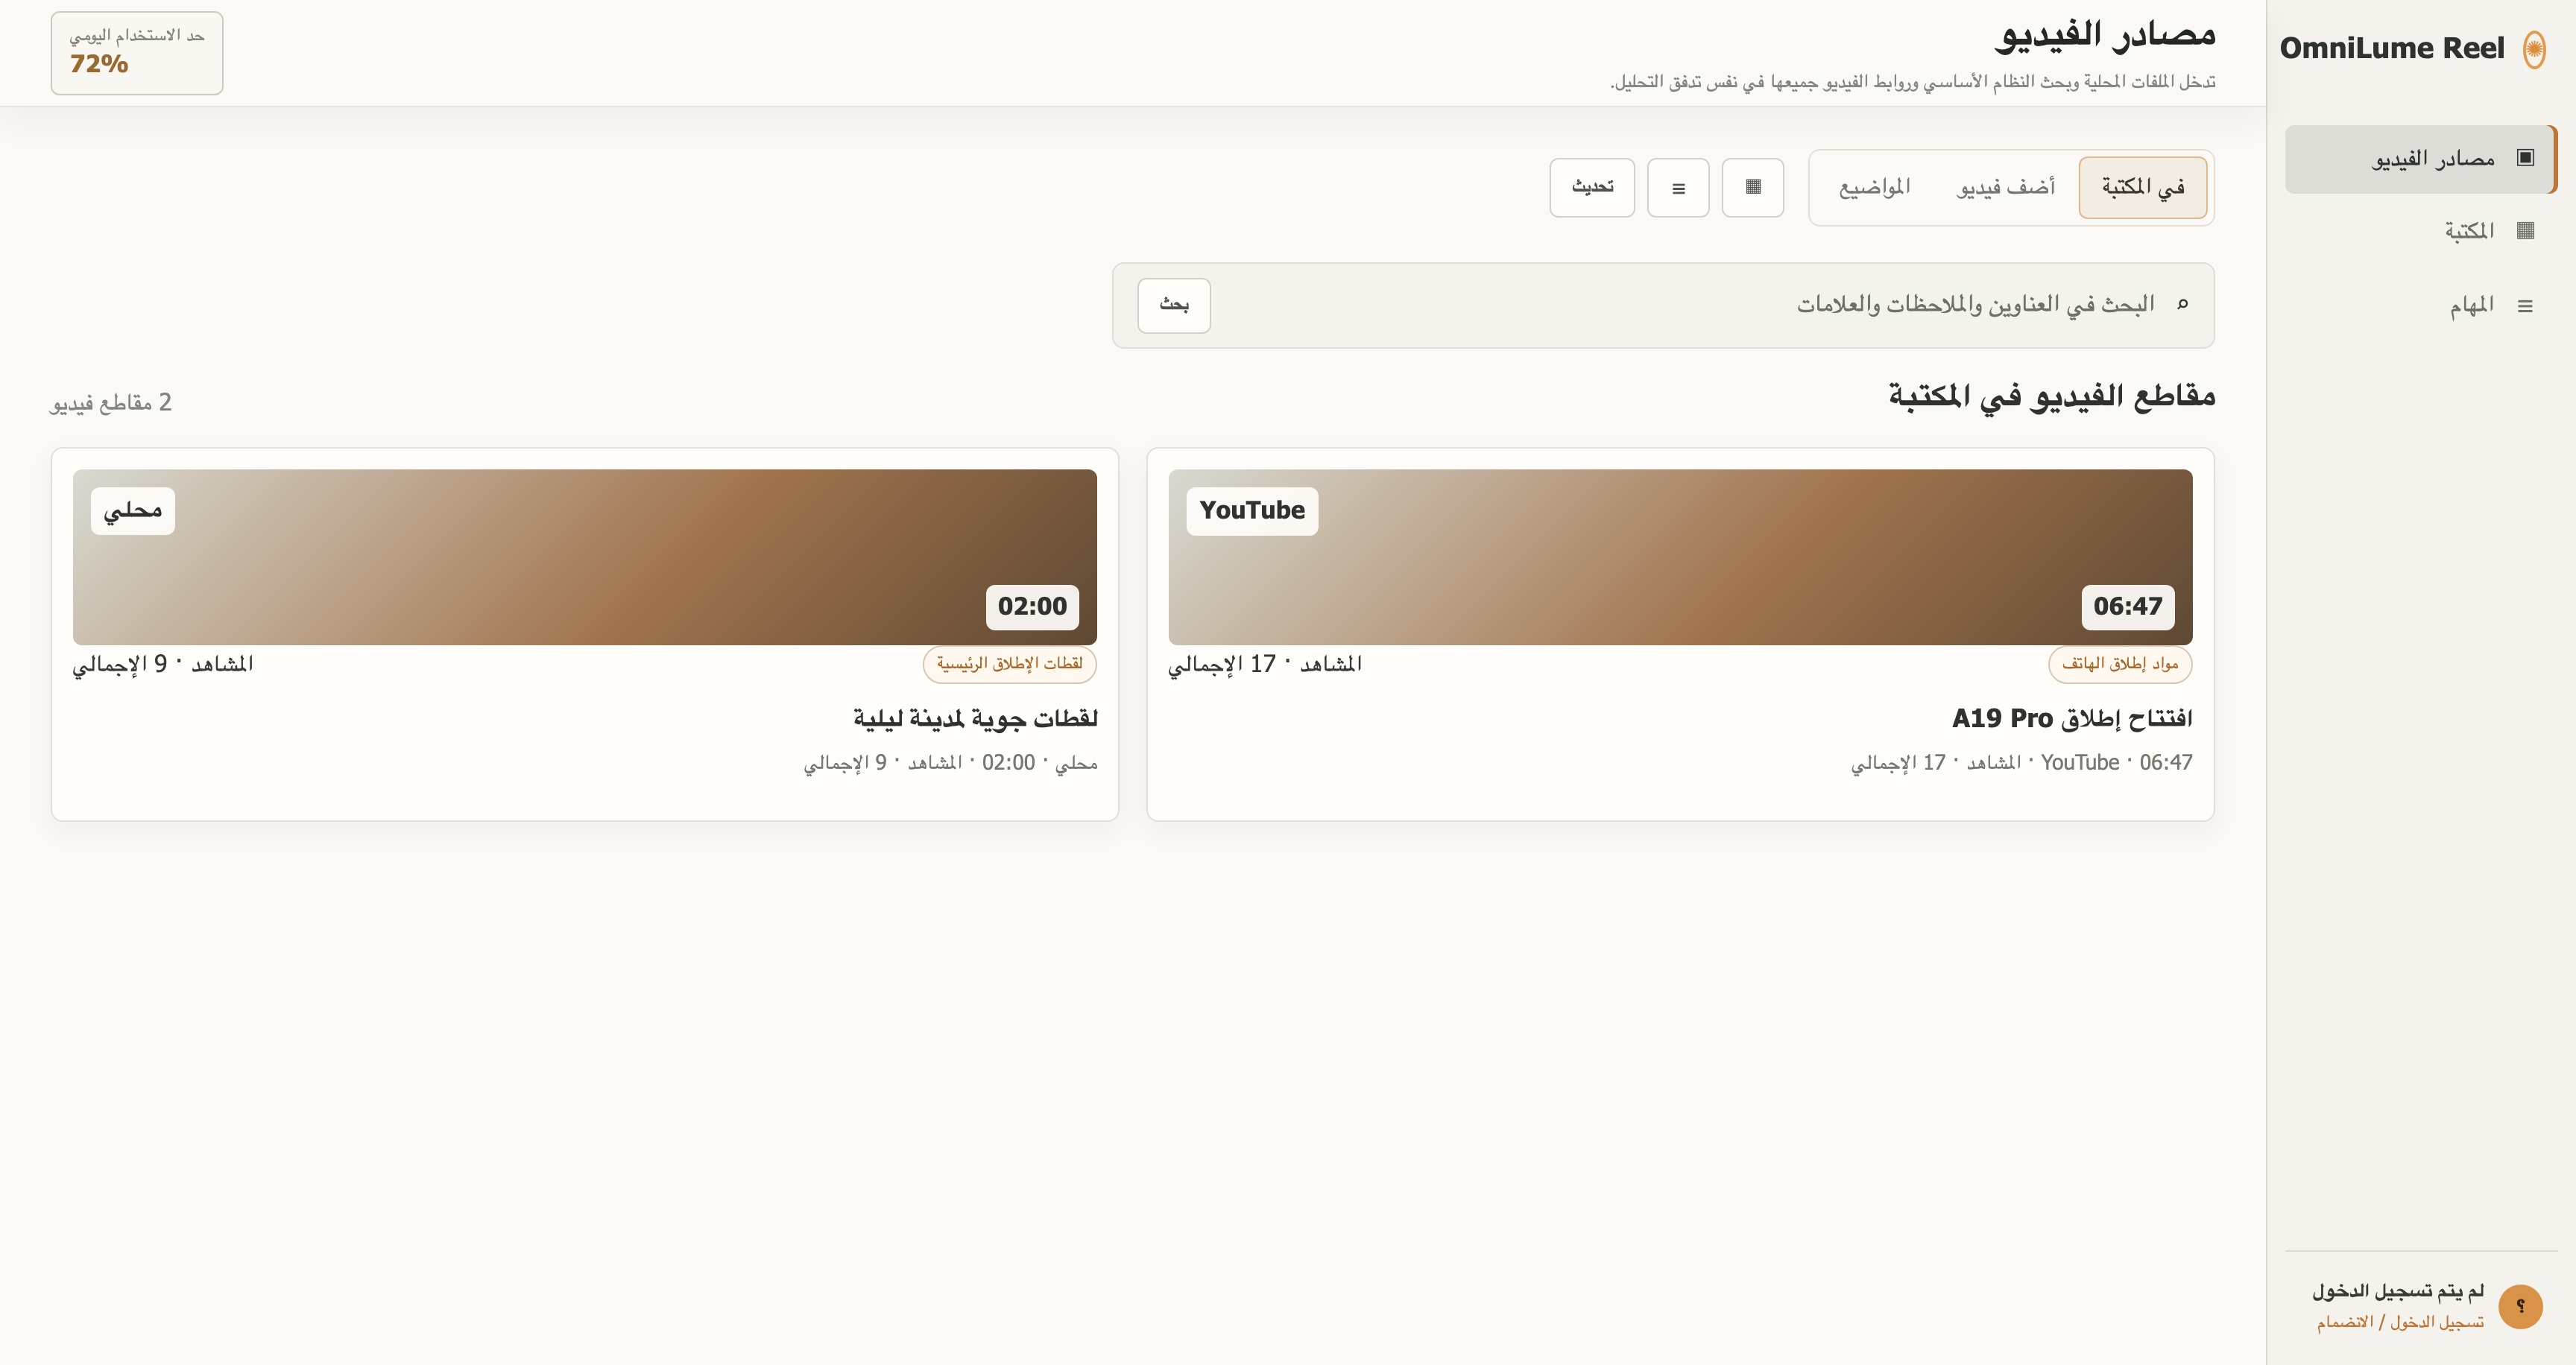Viewport: 2576px width, 1365px height.
Task: Switch to list view layout
Action: click(1678, 188)
